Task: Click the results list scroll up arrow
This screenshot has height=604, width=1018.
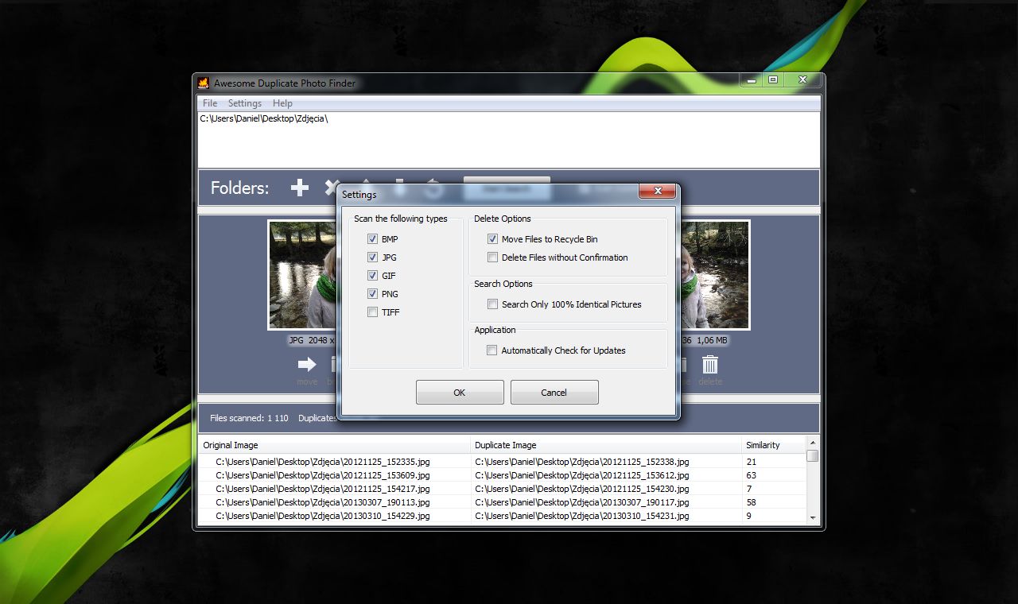Action: (812, 443)
